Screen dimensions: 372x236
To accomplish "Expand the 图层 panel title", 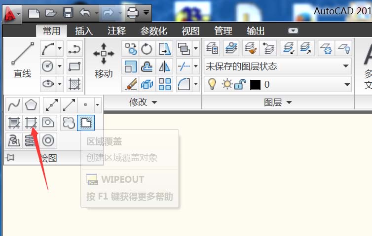I will pyautogui.click(x=278, y=102).
